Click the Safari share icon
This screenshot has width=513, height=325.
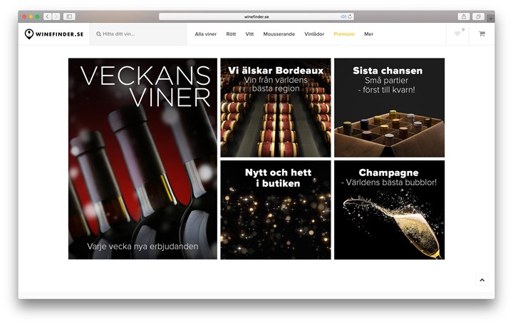pyautogui.click(x=464, y=16)
